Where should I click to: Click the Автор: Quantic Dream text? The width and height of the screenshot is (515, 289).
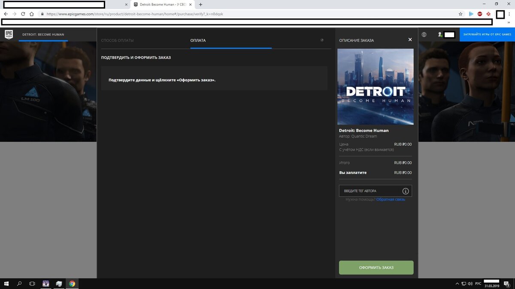358,137
